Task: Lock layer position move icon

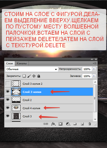Action: tap(34, 76)
